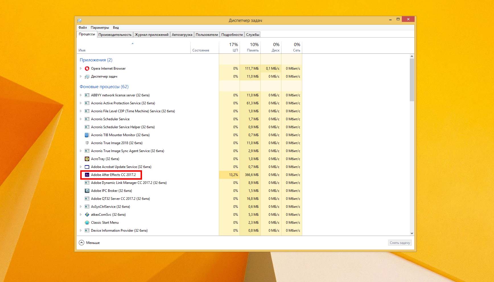Open the Файл menu

click(83, 28)
